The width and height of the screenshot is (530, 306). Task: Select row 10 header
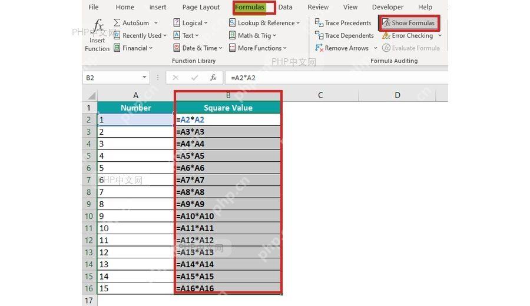[90, 216]
